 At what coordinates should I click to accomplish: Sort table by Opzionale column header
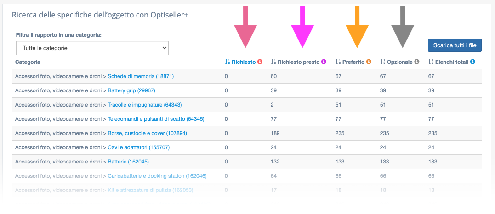[400, 62]
